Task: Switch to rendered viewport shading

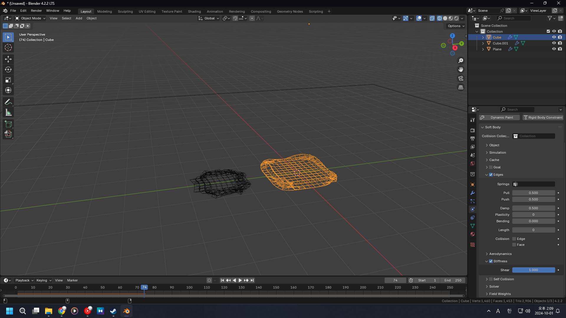Action: [456, 18]
